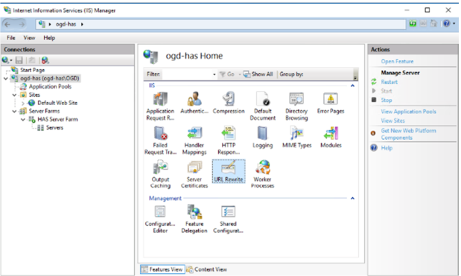Viewport: 461px width, 276px height.
Task: Expand the Default Web Site node
Action: [22, 103]
